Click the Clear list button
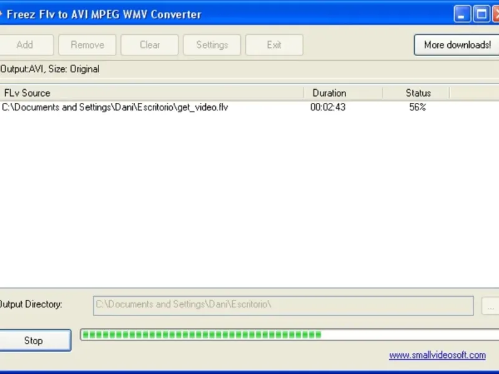This screenshot has height=374, width=499. 150,45
